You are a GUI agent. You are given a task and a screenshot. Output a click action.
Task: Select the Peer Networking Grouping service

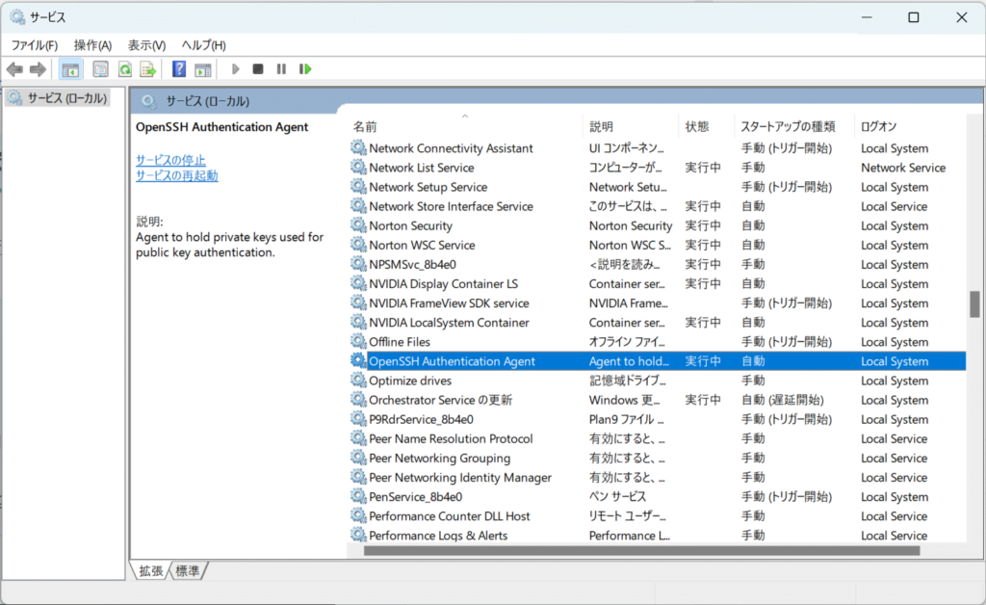tap(439, 458)
